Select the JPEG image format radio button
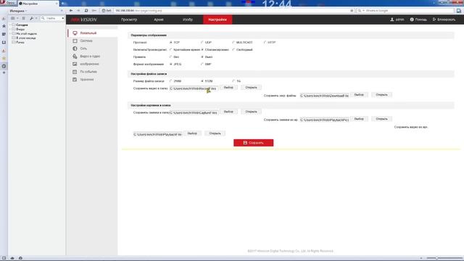Viewport: 464px width, 261px height. pos(171,64)
